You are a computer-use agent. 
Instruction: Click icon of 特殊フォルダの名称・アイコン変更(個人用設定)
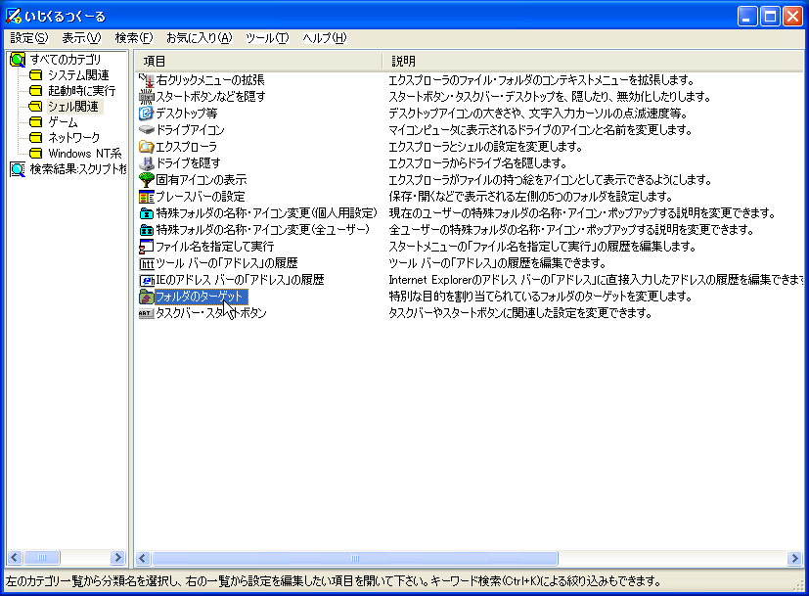[x=147, y=213]
